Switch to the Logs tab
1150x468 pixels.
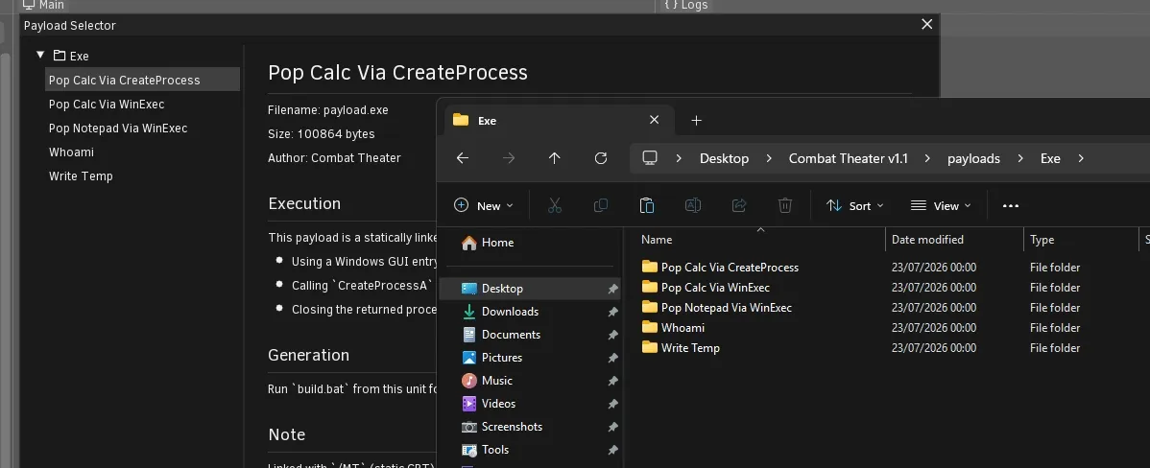click(x=685, y=5)
